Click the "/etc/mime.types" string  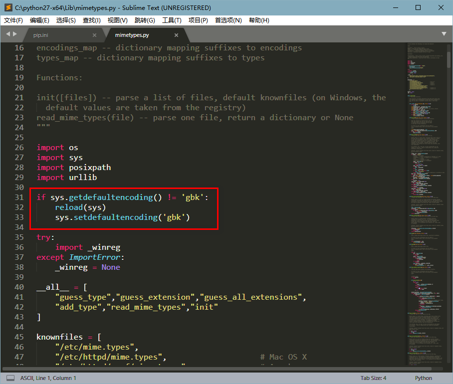pyautogui.click(x=94, y=347)
